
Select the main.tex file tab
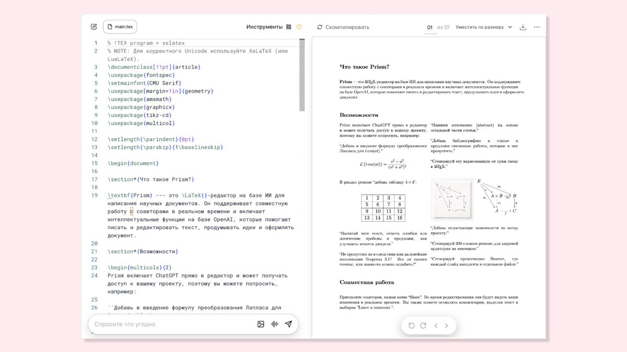pos(121,26)
